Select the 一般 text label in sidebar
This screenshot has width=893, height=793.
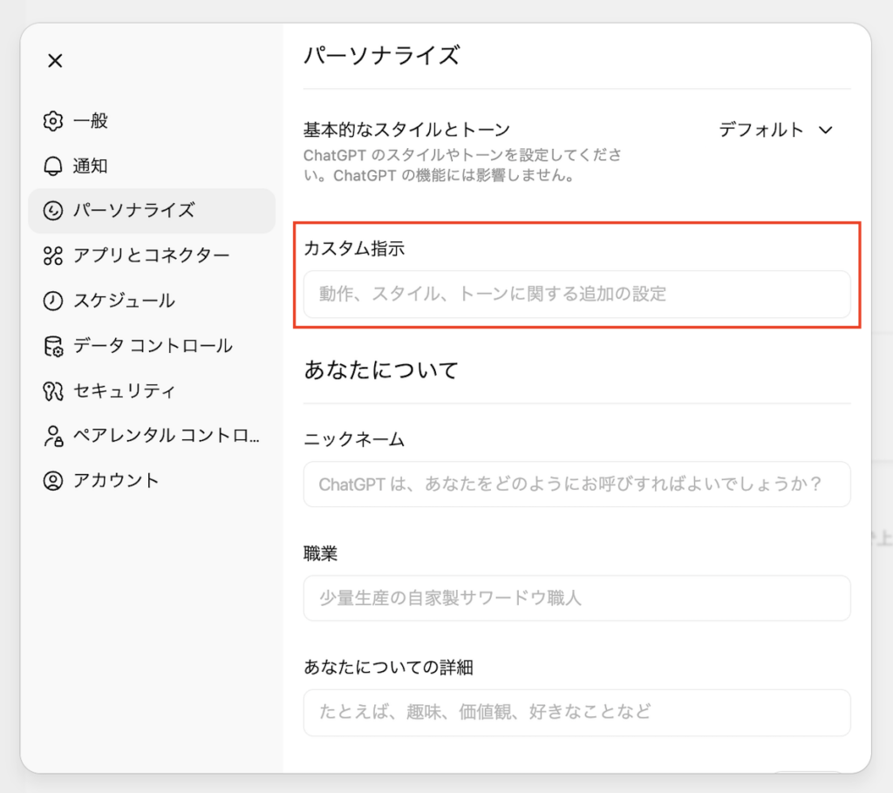coord(91,121)
